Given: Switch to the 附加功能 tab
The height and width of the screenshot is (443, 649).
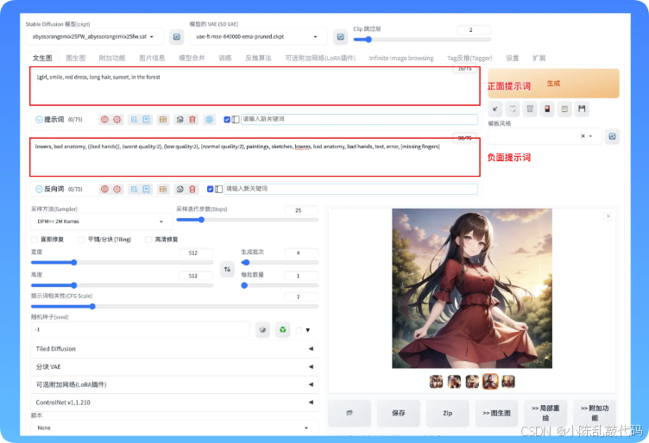Looking at the screenshot, I should (111, 59).
